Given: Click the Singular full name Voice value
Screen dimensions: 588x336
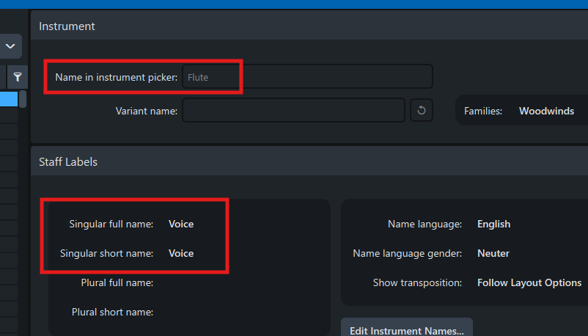Looking at the screenshot, I should coord(181,224).
